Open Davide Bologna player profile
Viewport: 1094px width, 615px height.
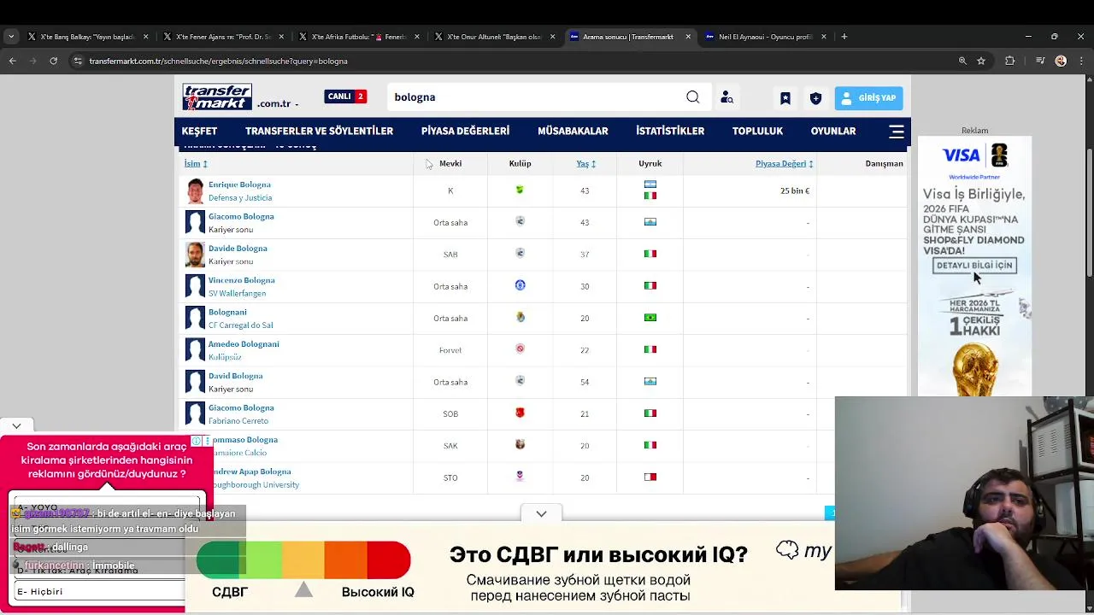click(238, 249)
